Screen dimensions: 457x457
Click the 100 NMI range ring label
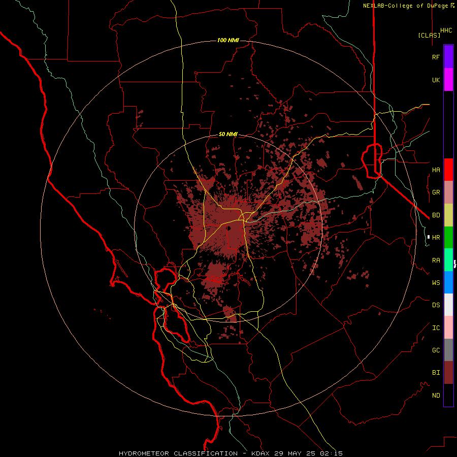coord(228,40)
